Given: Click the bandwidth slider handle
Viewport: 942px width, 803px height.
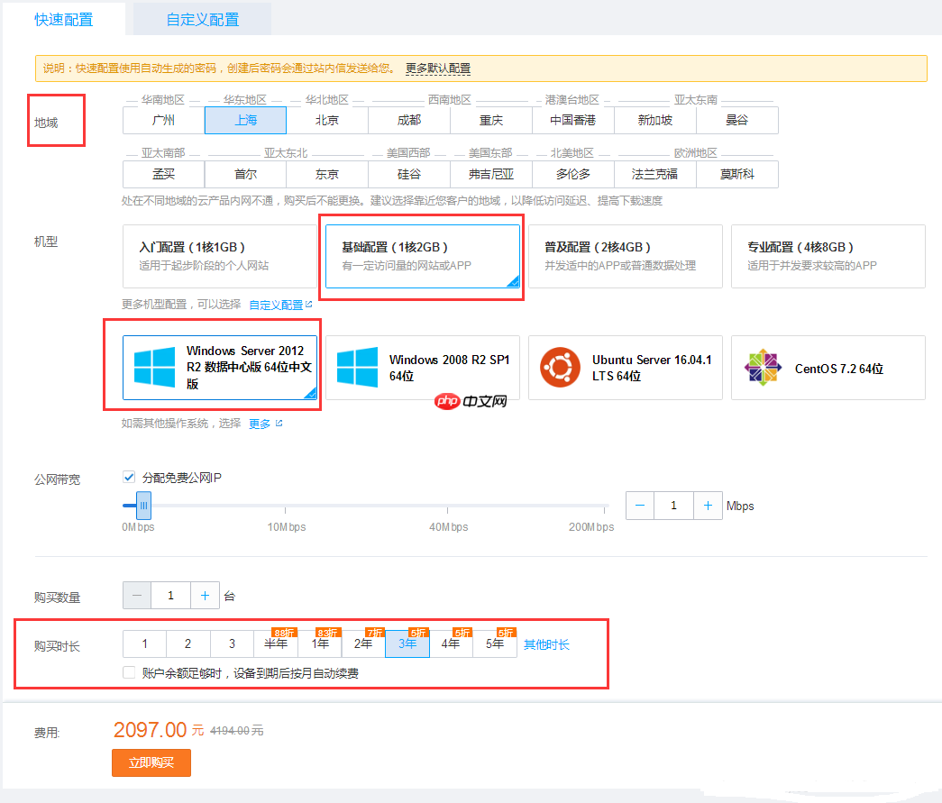Looking at the screenshot, I should [143, 506].
